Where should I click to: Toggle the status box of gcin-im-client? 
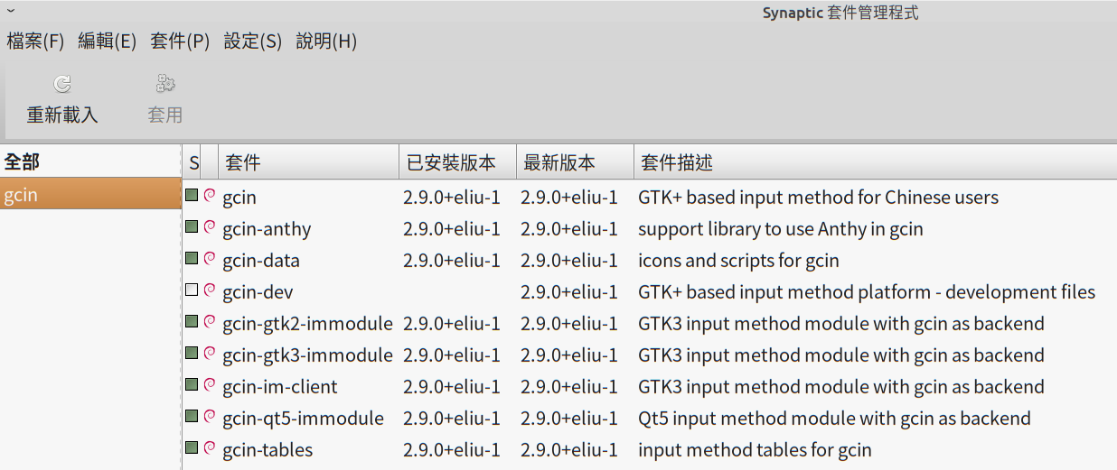[192, 384]
